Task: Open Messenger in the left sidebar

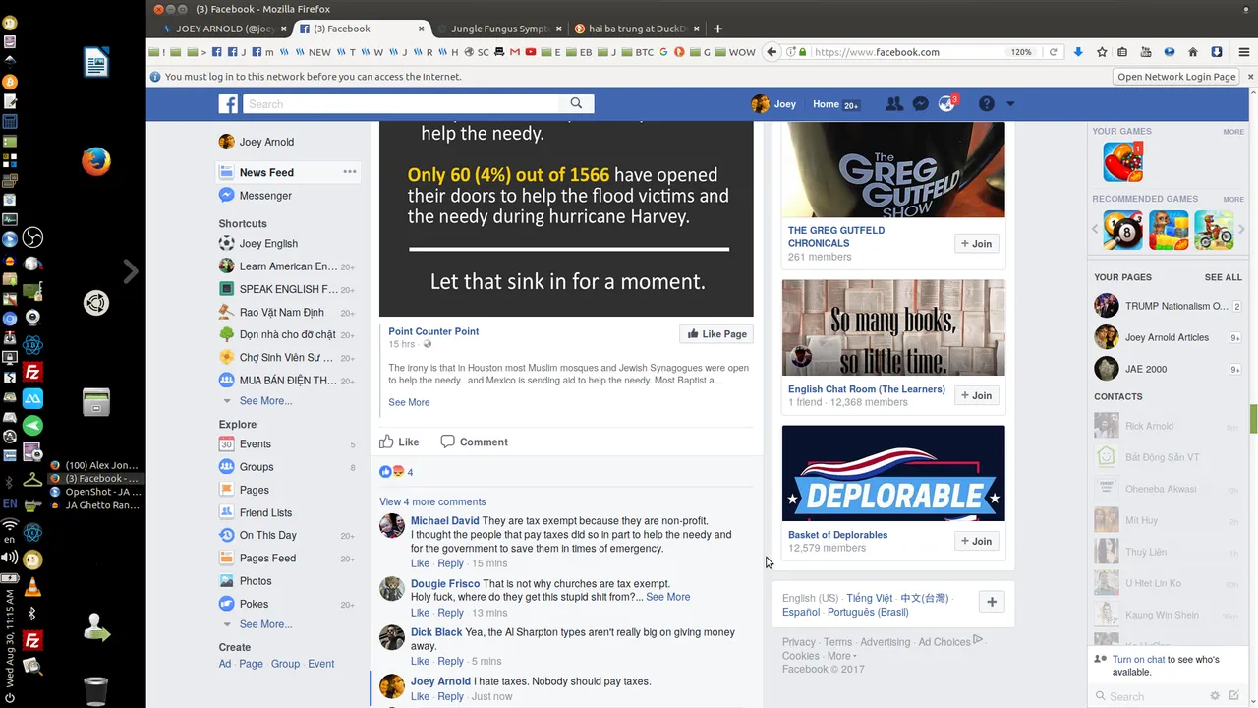Action: 265,196
